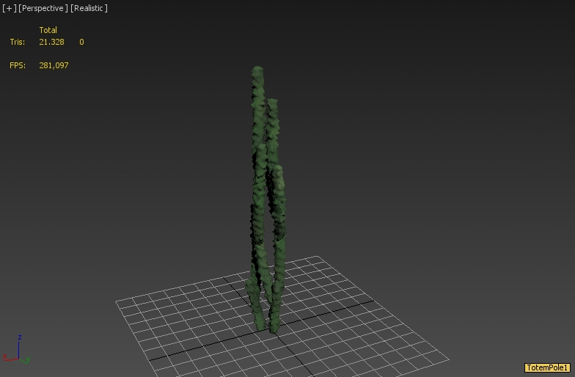Open the Perspective viewport view menu
This screenshot has height=377, width=575.
43,8
